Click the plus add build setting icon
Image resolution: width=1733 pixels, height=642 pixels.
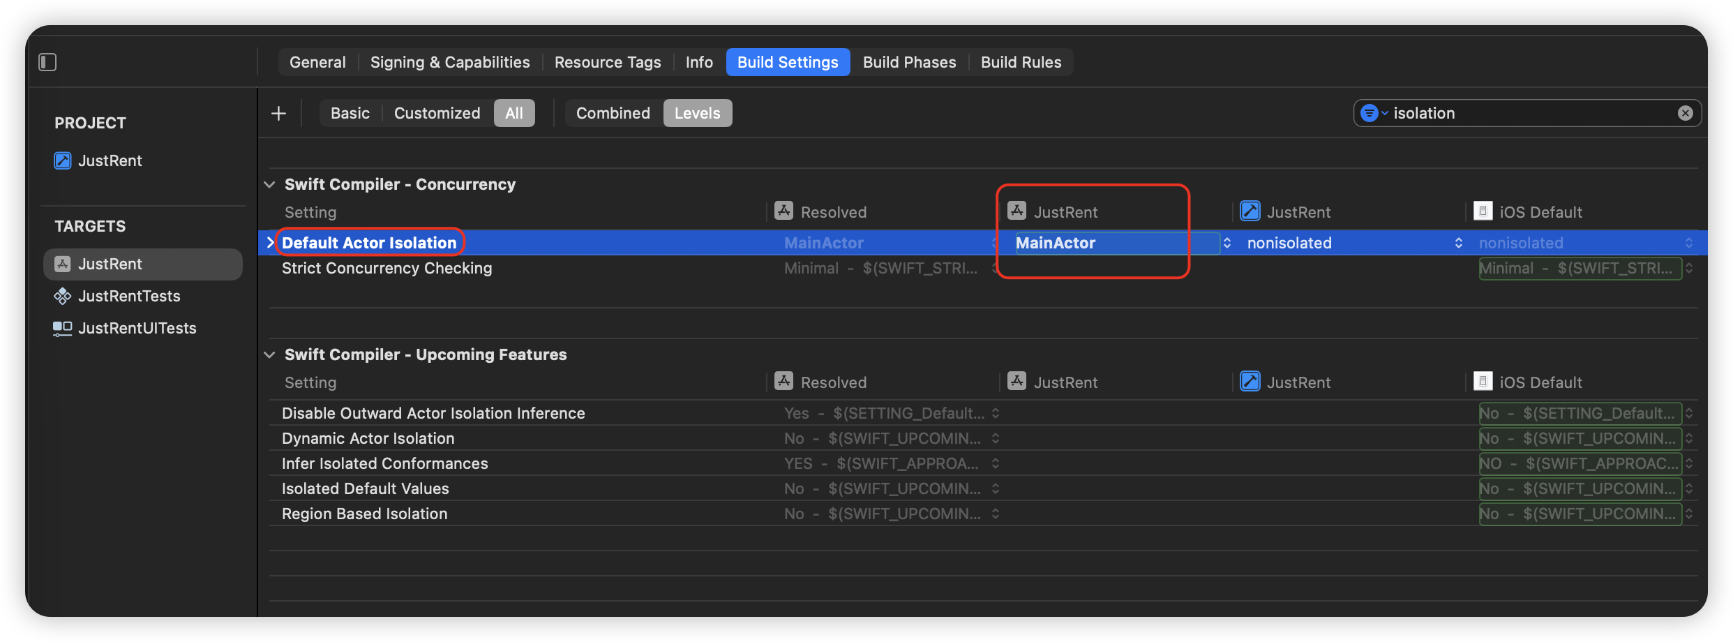[278, 113]
